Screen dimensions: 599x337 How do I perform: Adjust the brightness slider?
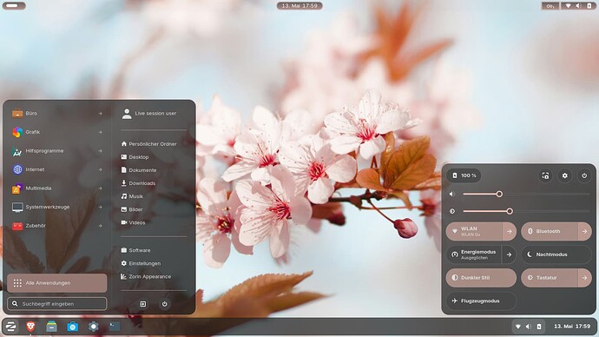(526, 211)
